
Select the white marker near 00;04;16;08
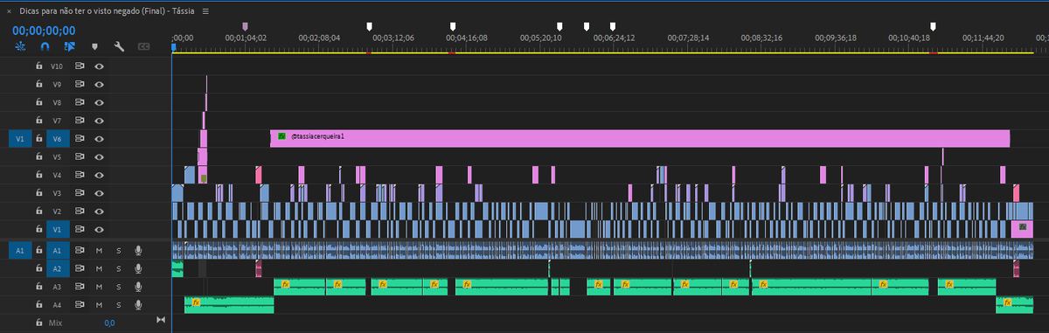pos(453,27)
